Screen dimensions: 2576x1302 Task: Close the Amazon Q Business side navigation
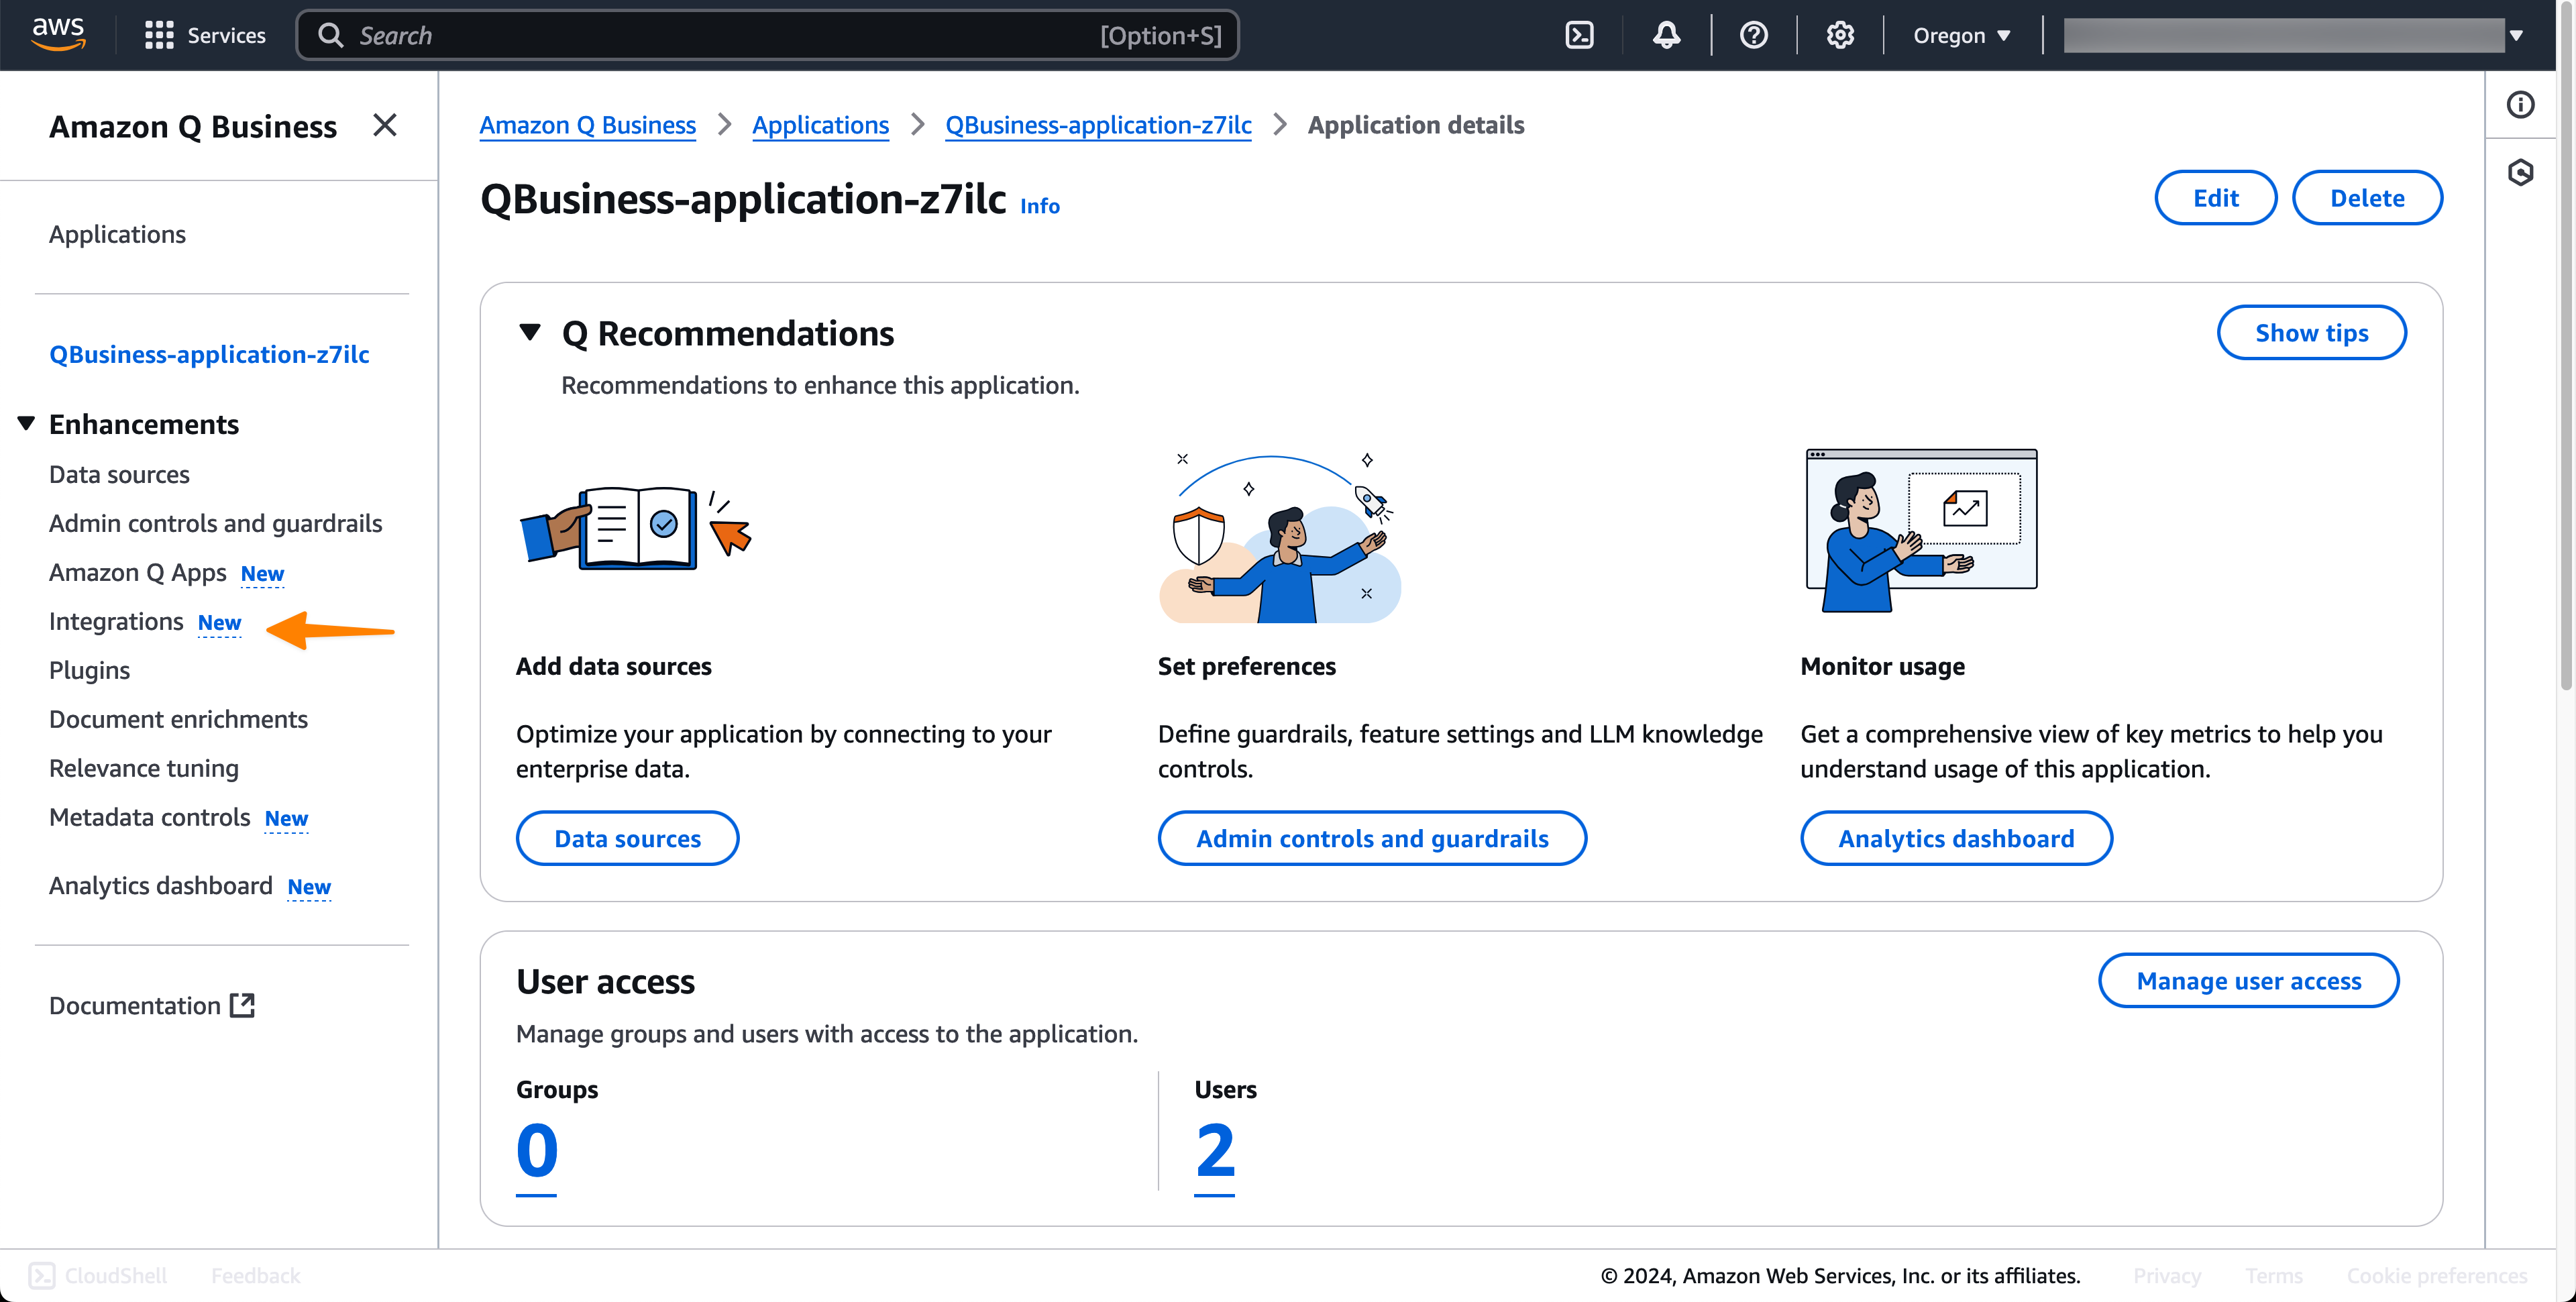(x=384, y=125)
